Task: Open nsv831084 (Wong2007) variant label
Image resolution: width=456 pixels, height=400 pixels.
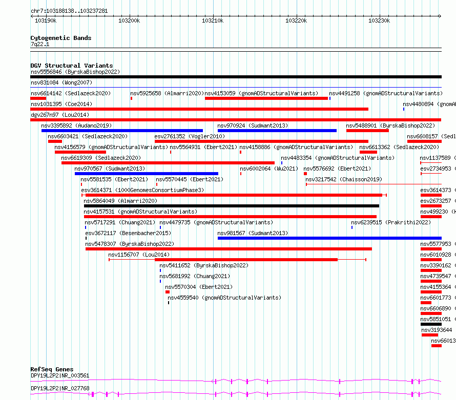Action: [61, 82]
